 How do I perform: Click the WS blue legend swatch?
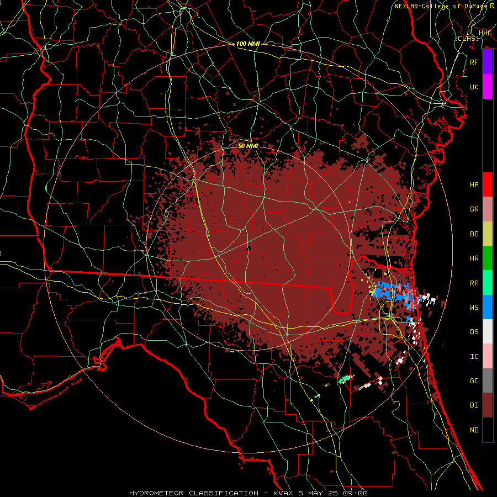point(488,307)
